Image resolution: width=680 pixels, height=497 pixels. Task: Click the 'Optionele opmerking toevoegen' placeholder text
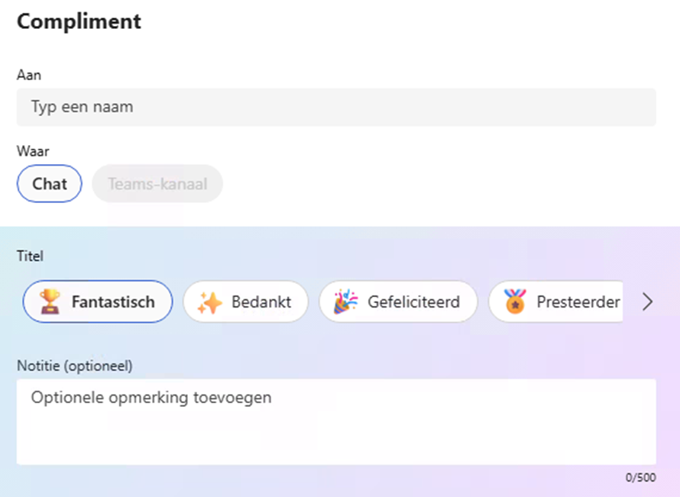tap(151, 398)
